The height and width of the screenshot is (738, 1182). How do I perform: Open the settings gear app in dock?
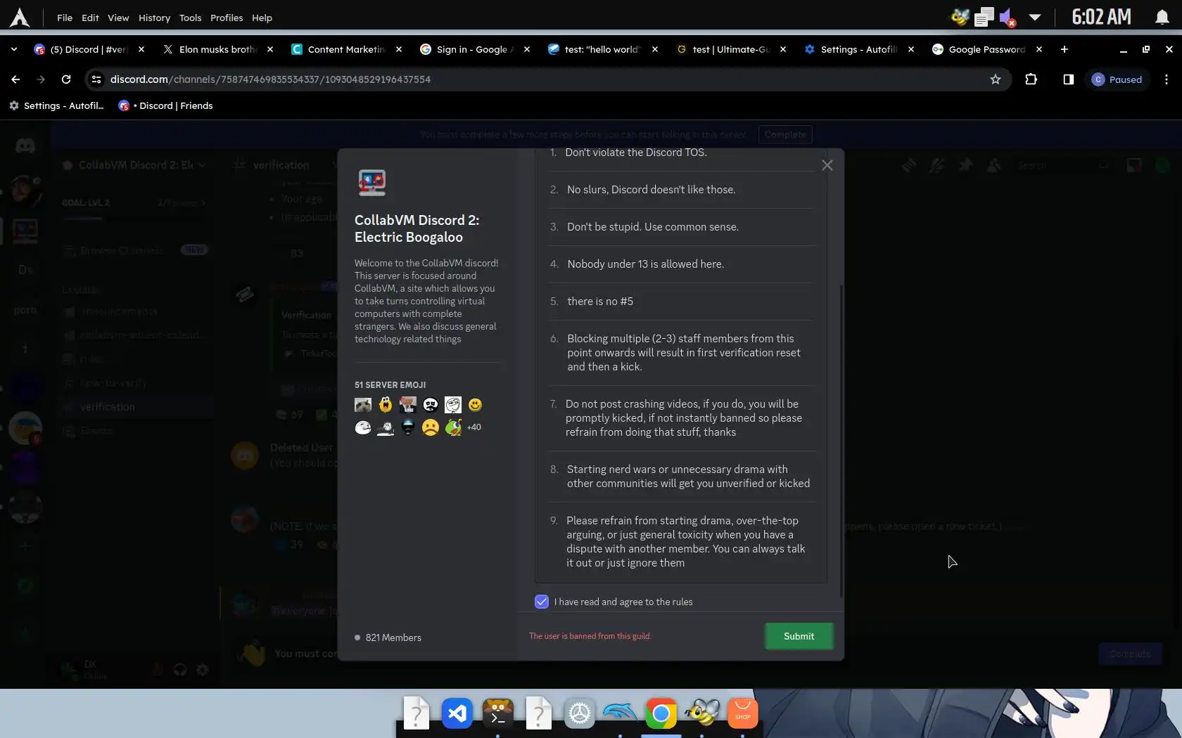point(580,714)
